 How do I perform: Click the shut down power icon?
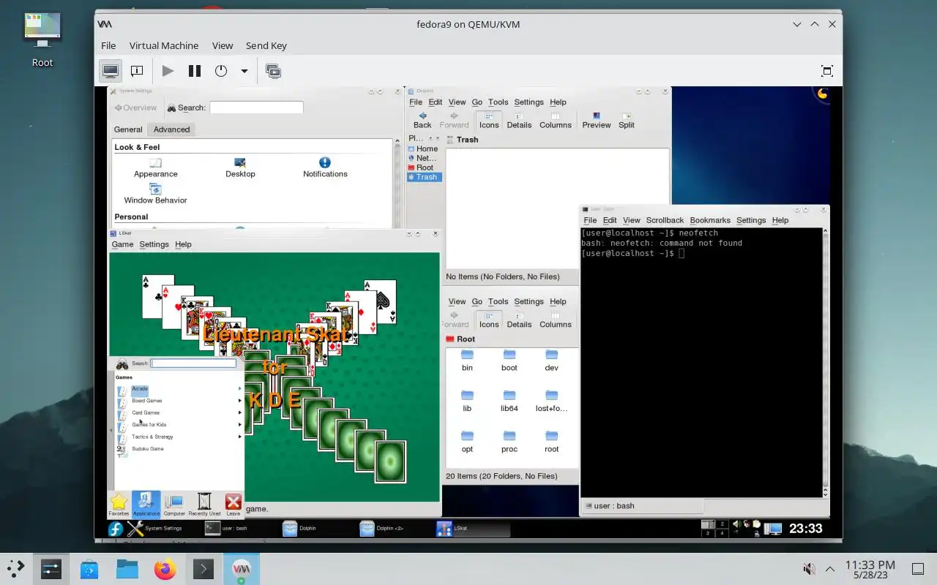[x=221, y=71]
